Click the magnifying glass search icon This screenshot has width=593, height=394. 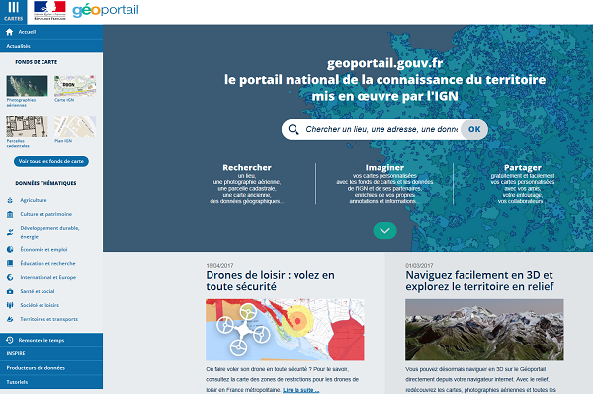[294, 129]
